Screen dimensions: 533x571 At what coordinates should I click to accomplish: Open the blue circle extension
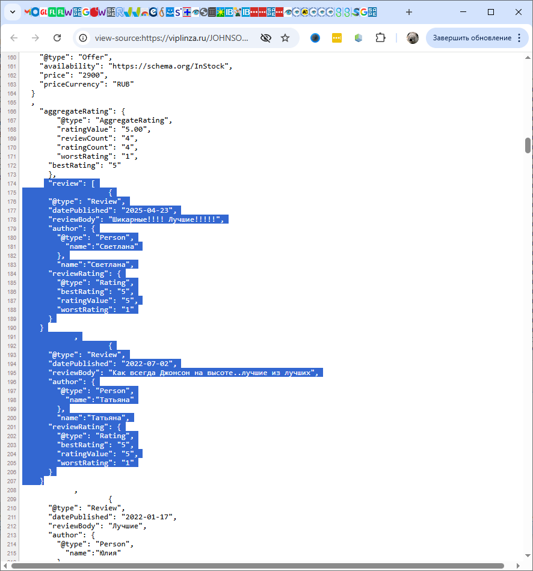coord(315,38)
